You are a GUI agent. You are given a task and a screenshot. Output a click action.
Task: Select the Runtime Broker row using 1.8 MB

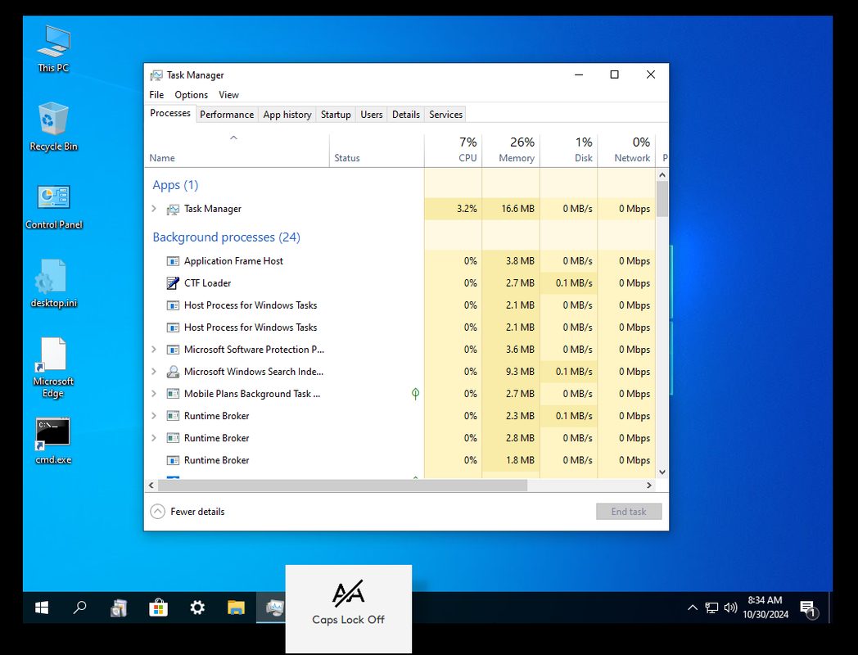click(x=400, y=460)
